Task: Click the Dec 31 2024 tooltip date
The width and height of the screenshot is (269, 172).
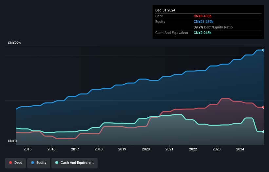Action: 165,10
